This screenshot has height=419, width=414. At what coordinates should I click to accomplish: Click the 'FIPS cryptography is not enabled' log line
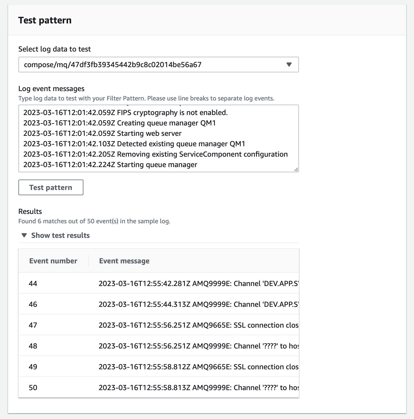point(125,112)
